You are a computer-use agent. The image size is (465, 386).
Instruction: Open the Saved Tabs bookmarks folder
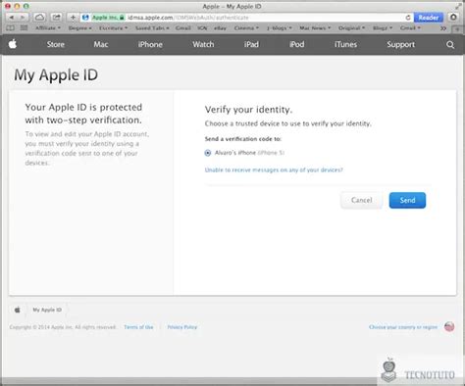[152, 28]
